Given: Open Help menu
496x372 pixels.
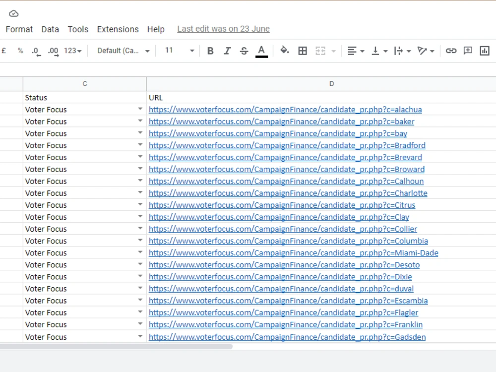Looking at the screenshot, I should (156, 29).
